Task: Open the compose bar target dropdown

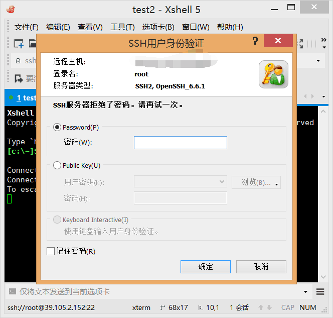Action: click(305, 291)
